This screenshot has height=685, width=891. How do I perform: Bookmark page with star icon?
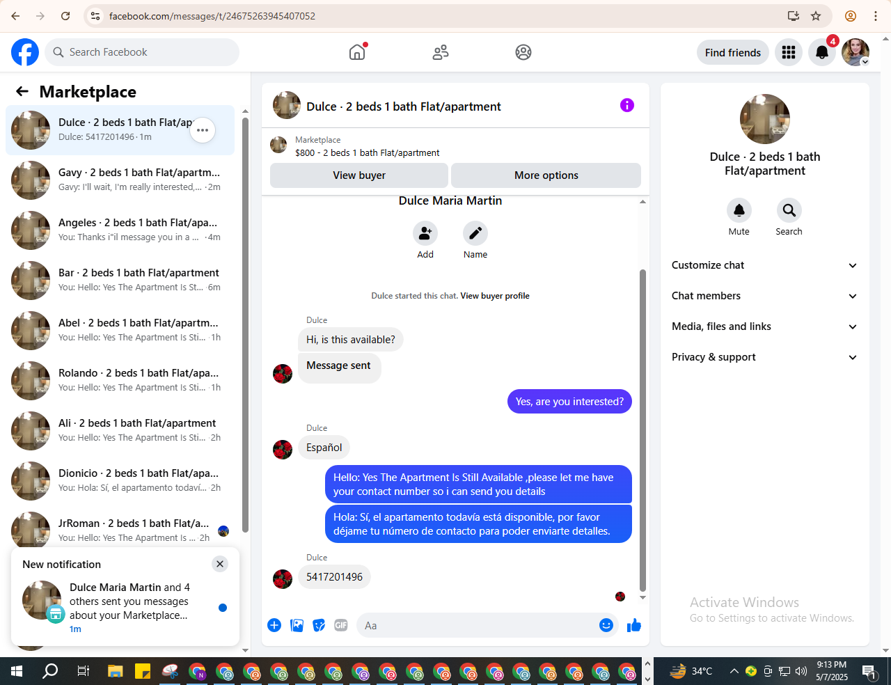[x=816, y=16]
